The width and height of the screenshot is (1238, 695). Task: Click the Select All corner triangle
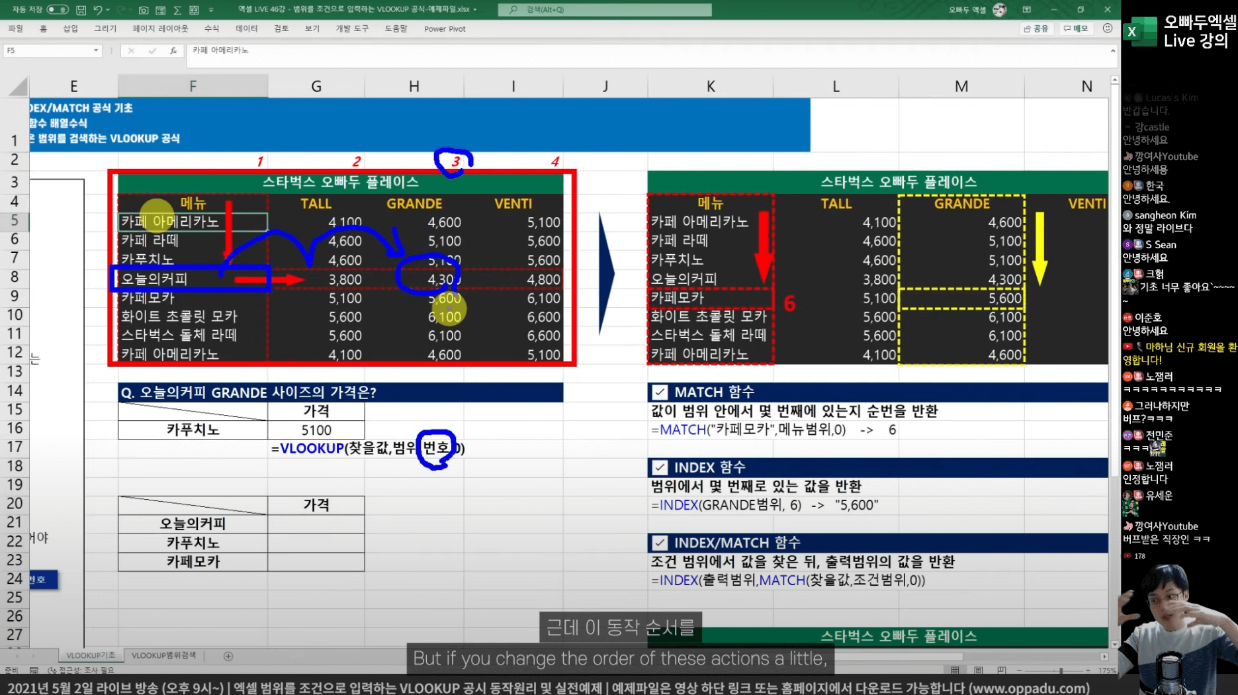19,87
